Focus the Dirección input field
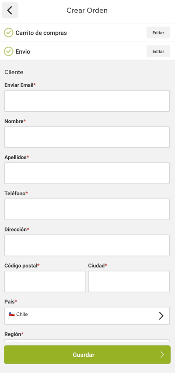This screenshot has height=373, width=175. 87,245
